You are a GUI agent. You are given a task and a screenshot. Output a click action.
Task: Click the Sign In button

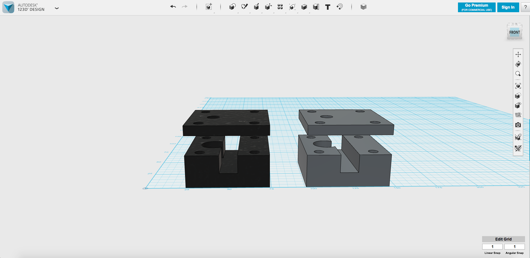pos(508,7)
